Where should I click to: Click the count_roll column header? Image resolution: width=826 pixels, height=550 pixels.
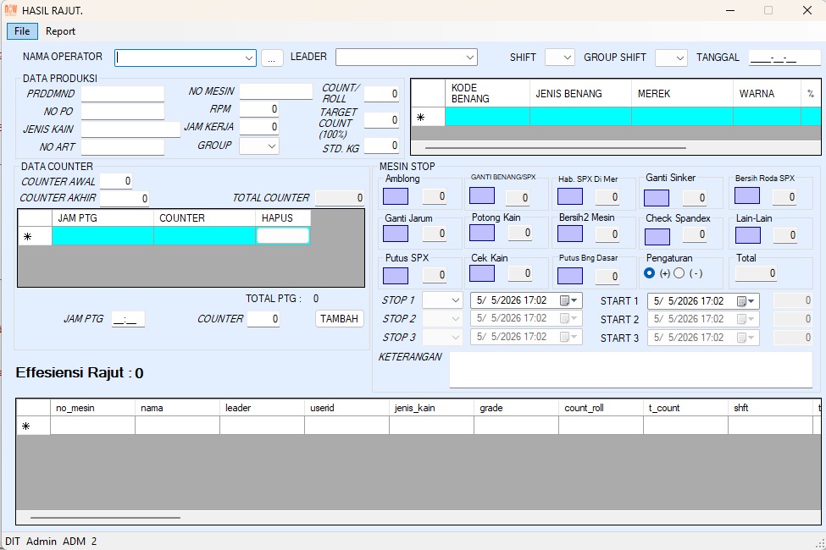[x=601, y=408]
